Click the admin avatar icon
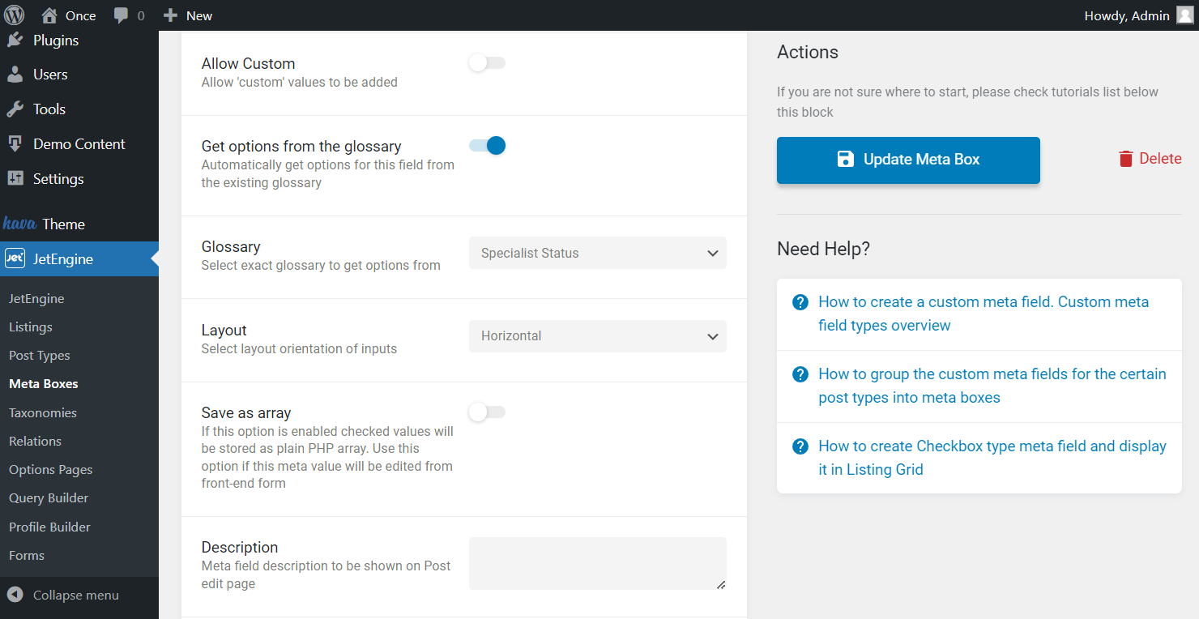The image size is (1199, 619). [x=1184, y=15]
